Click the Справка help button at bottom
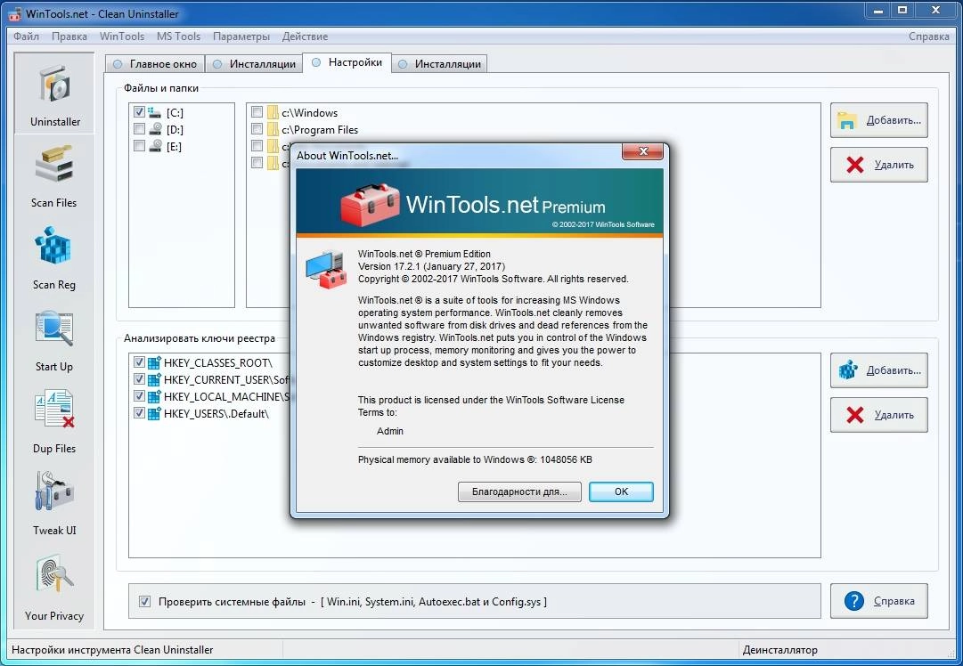Image resolution: width=963 pixels, height=666 pixels. click(x=879, y=601)
